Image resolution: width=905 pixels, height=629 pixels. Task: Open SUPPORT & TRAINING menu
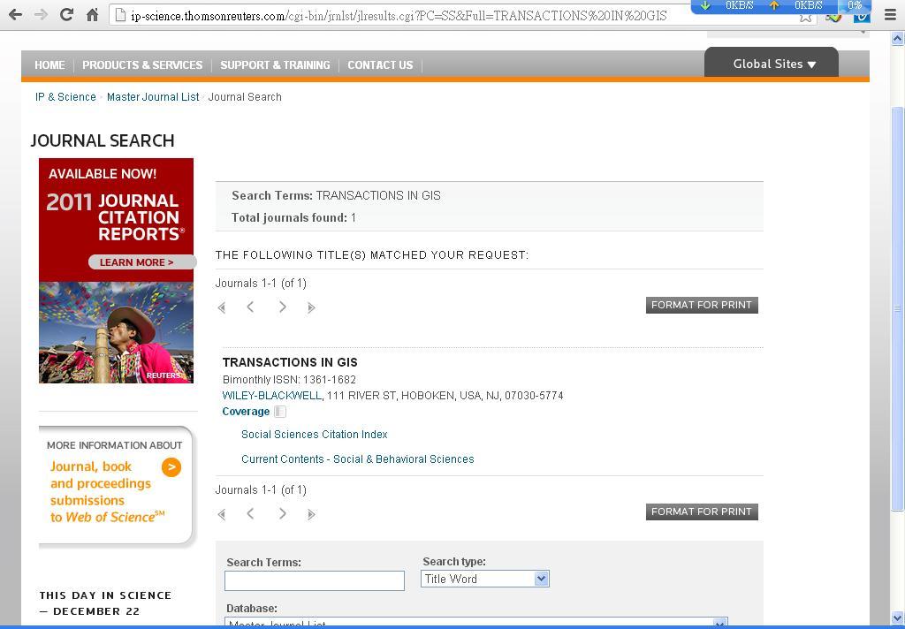pos(275,65)
